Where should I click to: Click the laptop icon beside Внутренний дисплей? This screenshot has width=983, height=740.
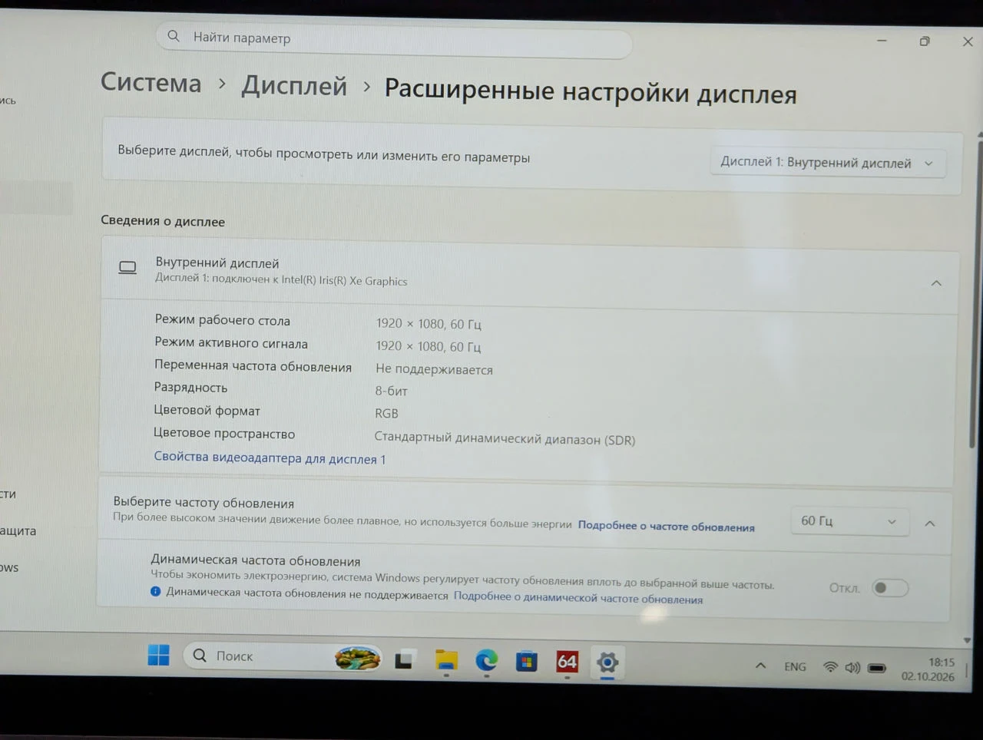tap(127, 268)
